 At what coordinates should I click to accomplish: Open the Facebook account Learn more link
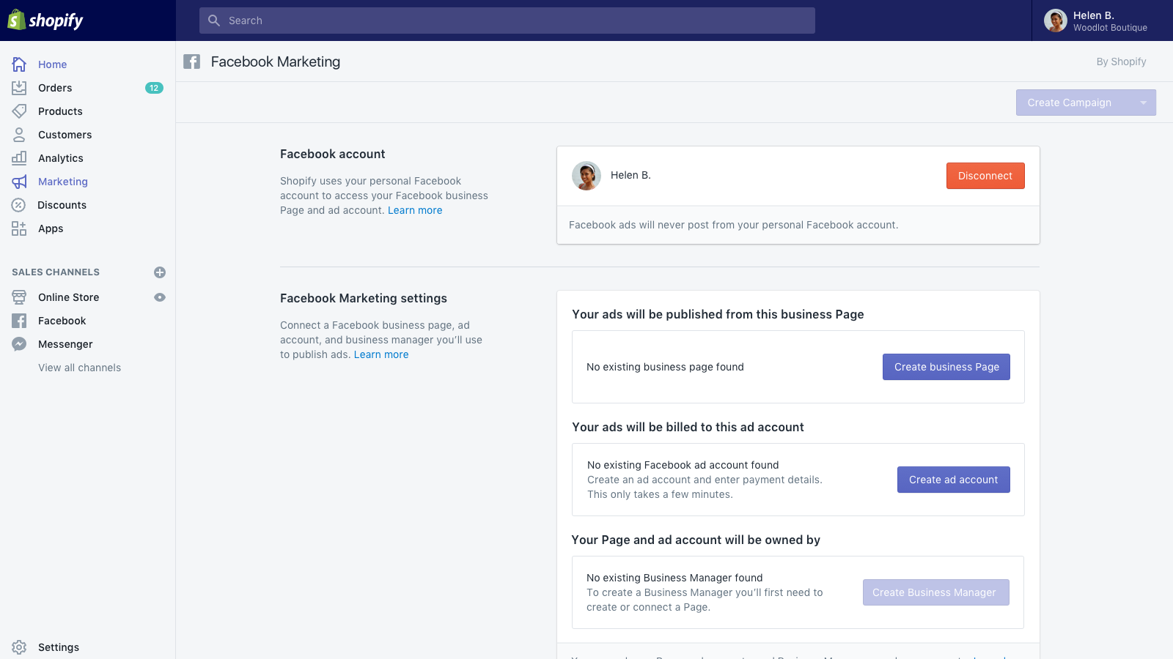coord(415,210)
